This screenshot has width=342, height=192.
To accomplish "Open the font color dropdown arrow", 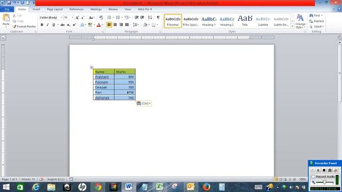I will 102,25.
